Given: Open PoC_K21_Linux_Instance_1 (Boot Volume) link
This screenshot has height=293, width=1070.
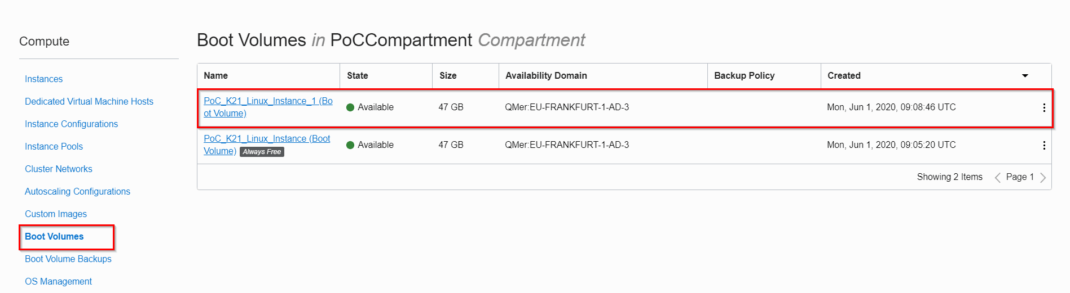Looking at the screenshot, I should 268,101.
